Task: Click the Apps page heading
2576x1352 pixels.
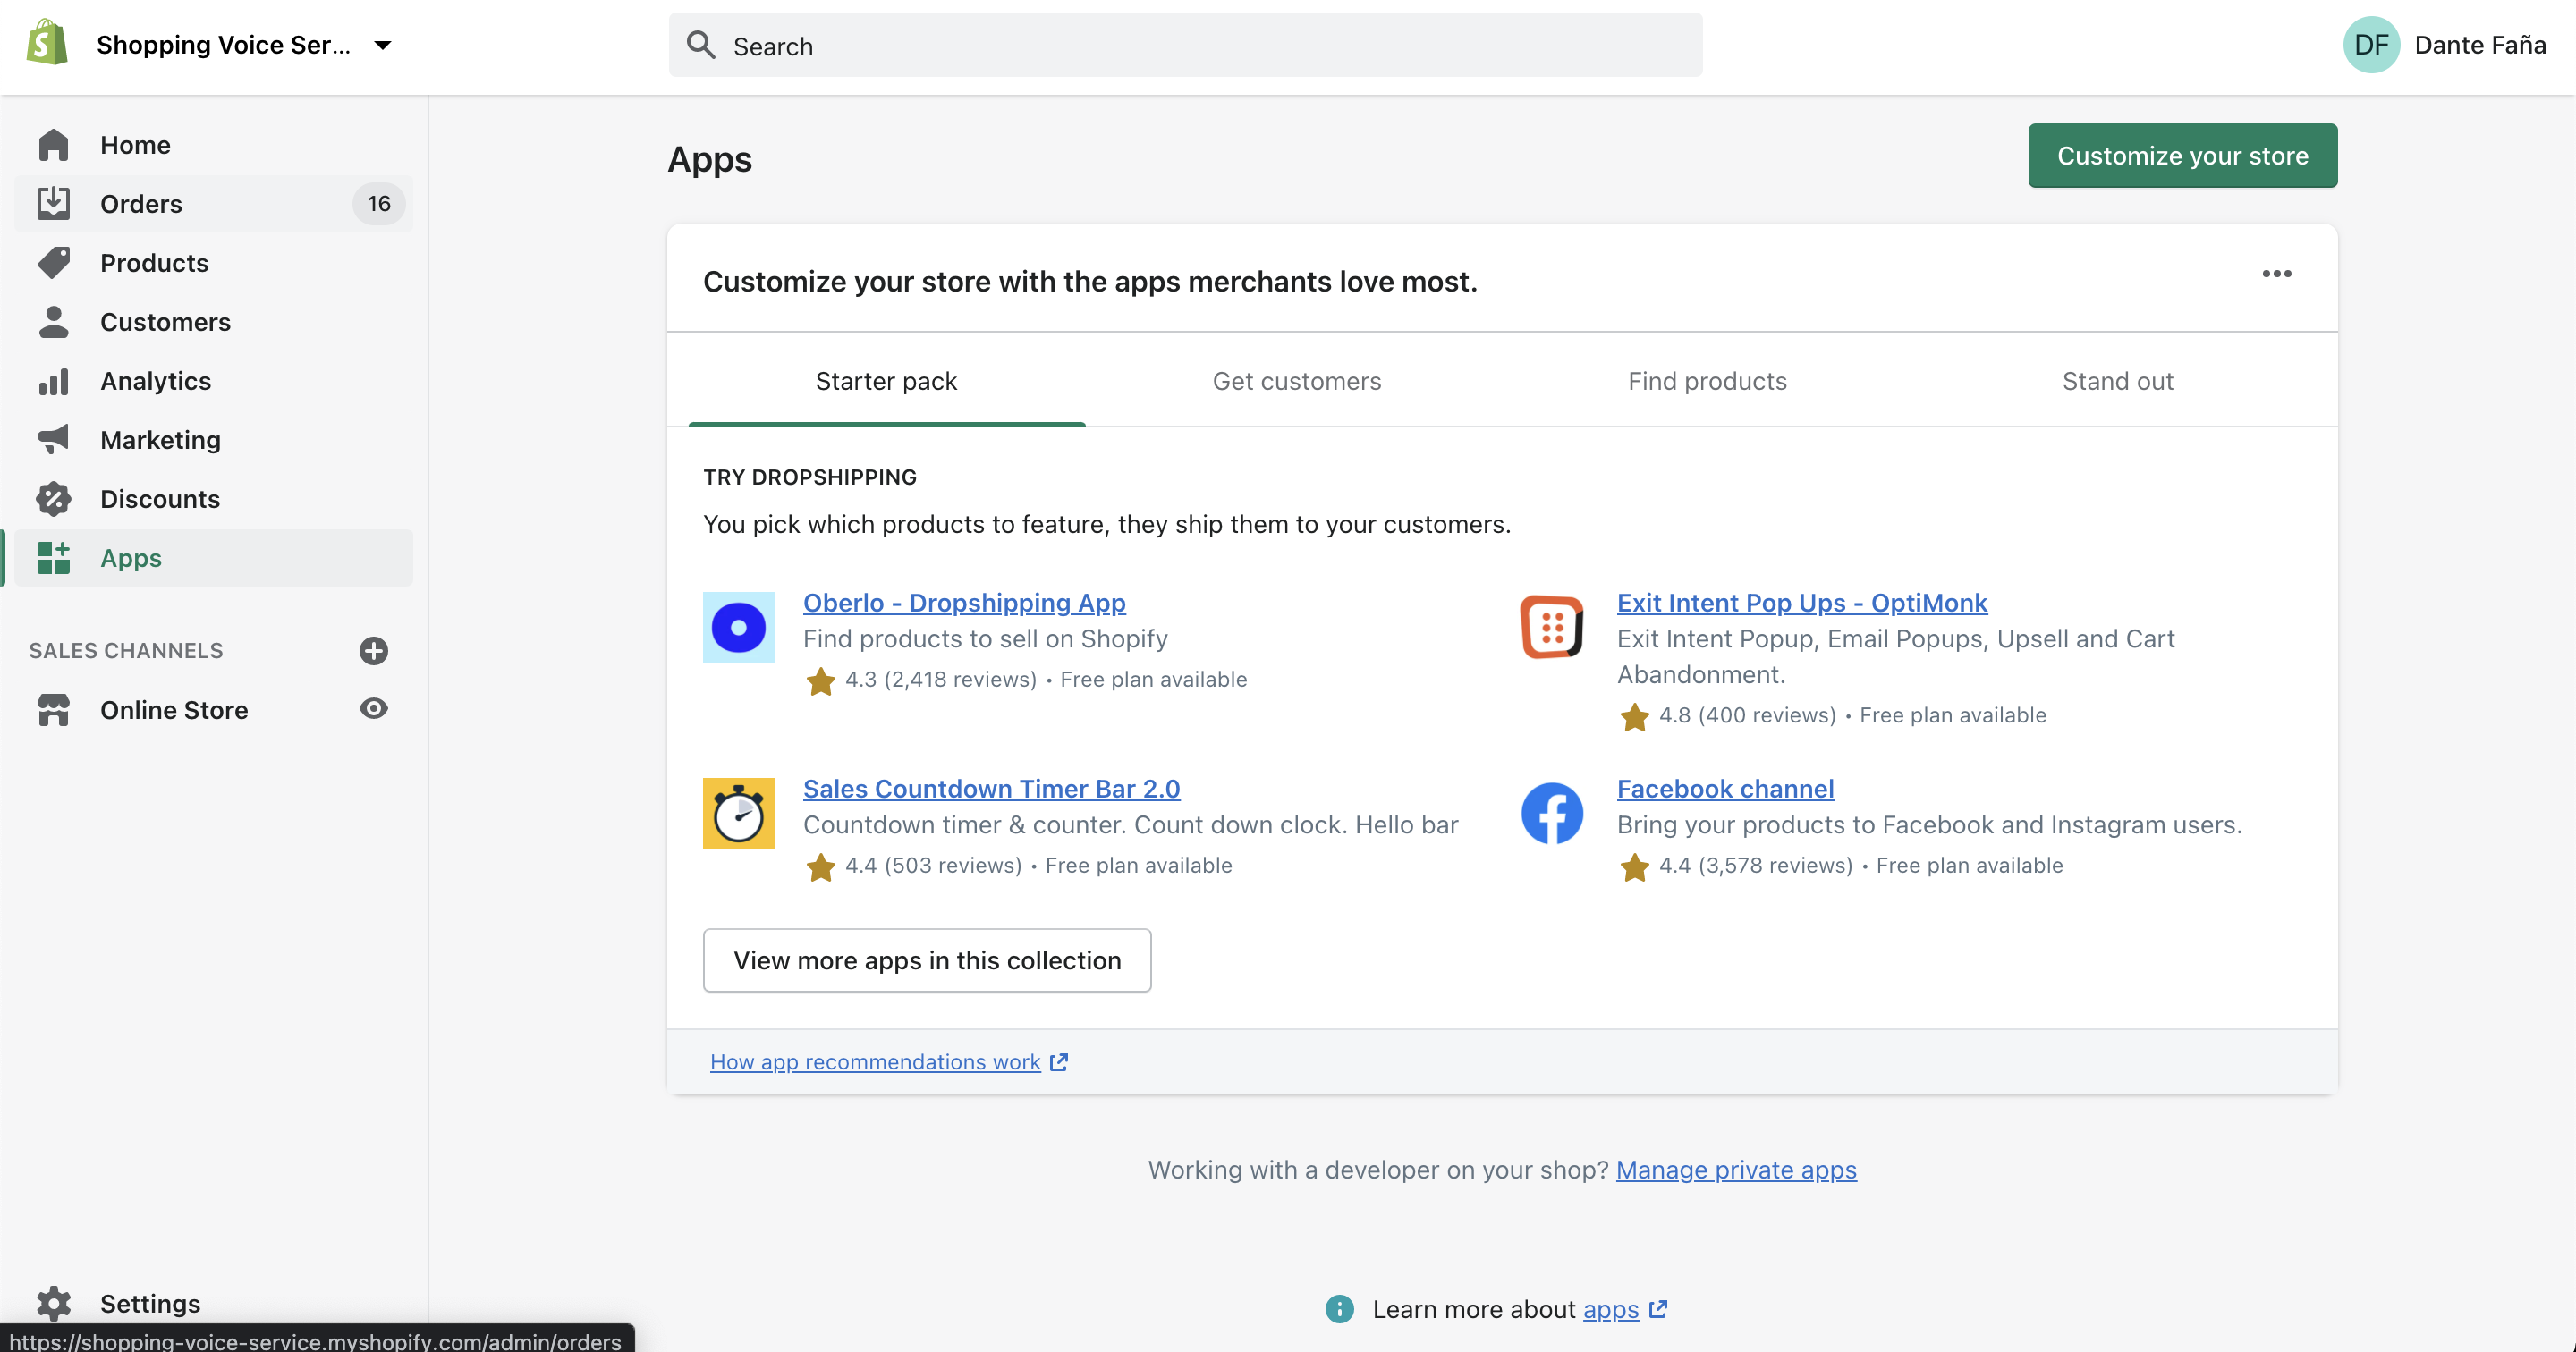Action: click(x=709, y=160)
